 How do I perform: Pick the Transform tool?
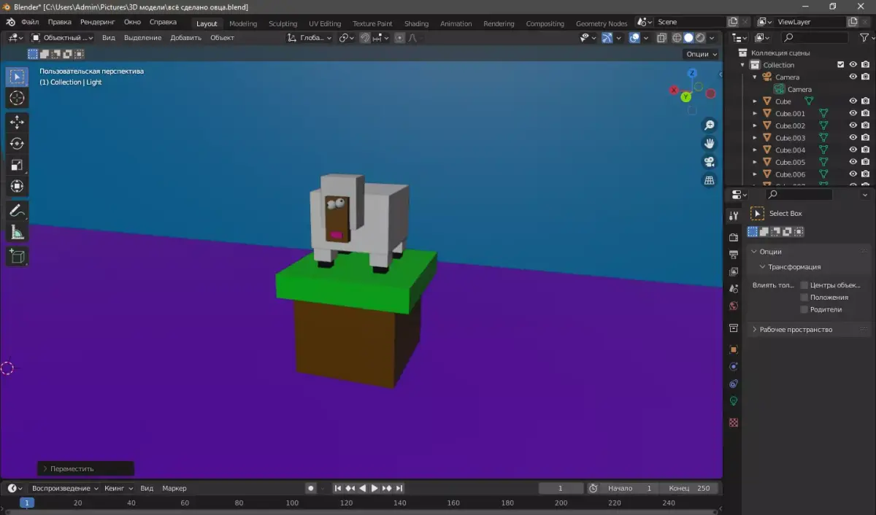coord(18,186)
